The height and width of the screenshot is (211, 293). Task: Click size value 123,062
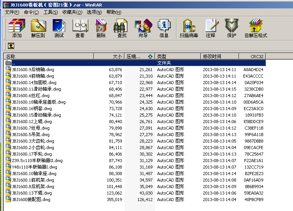pos(114,193)
